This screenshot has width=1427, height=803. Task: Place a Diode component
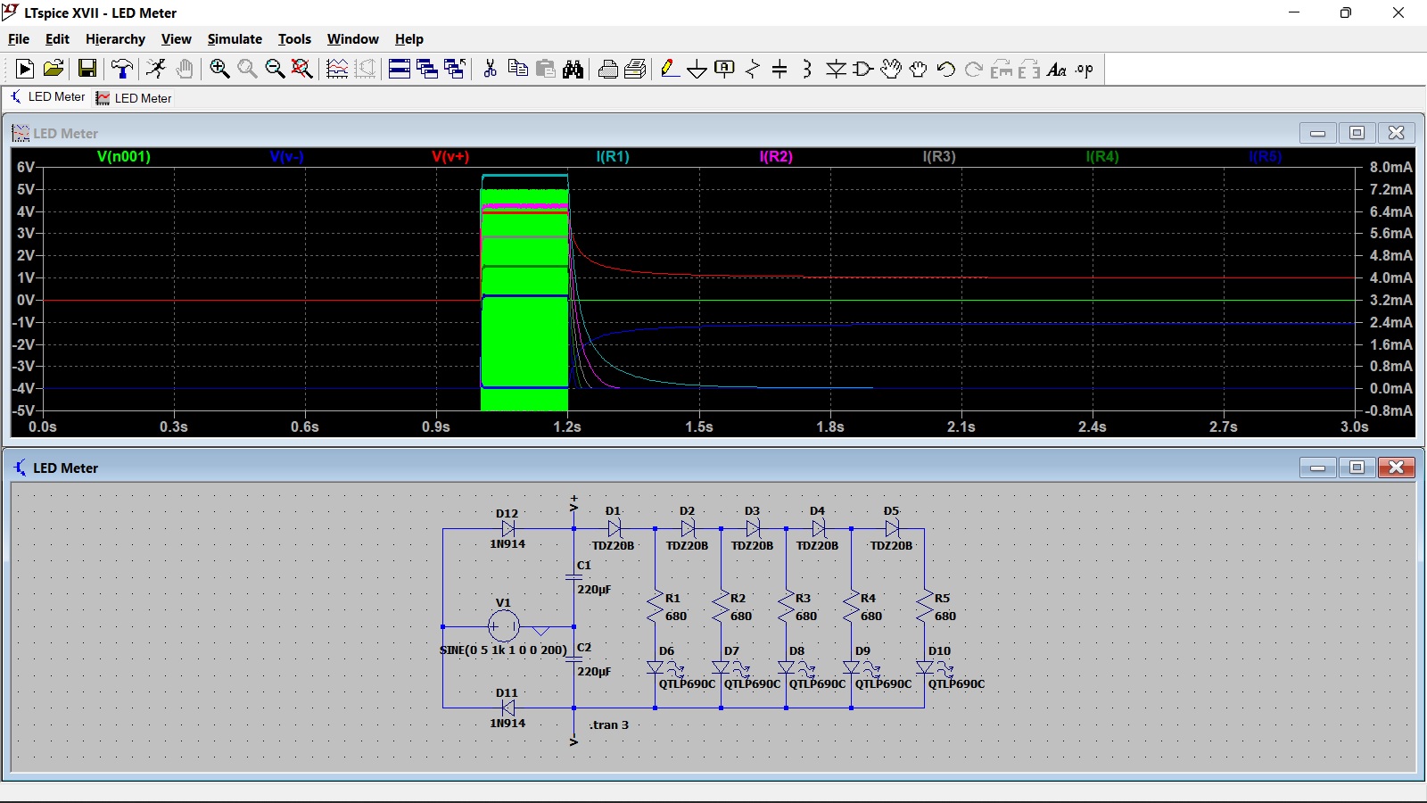(836, 69)
